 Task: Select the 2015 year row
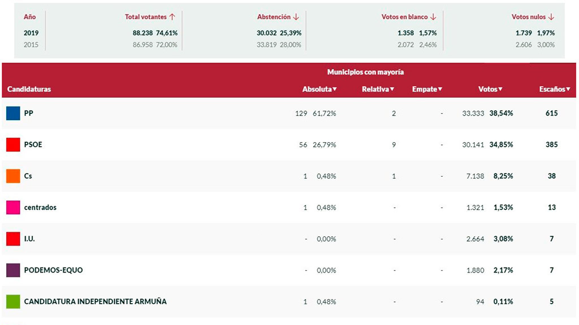[31, 45]
